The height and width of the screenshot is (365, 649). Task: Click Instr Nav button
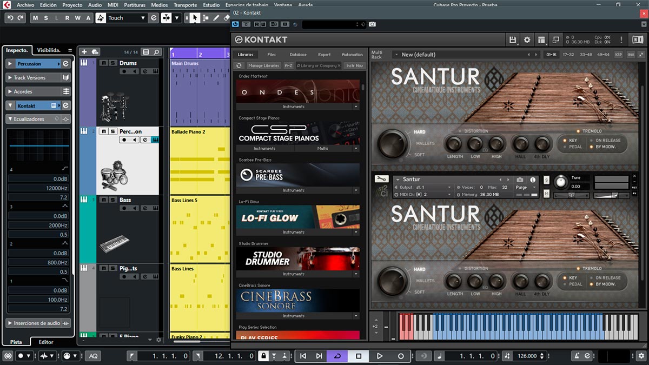(x=355, y=65)
